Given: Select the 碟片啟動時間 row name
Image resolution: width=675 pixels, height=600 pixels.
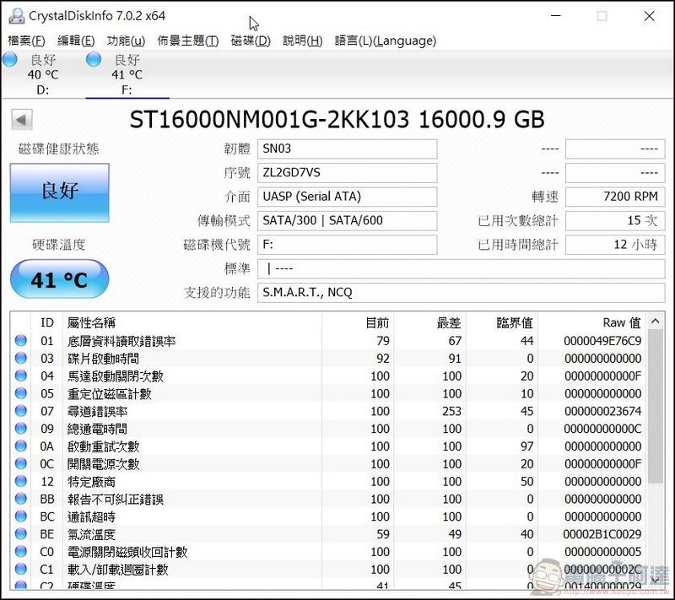Looking at the screenshot, I should [103, 359].
